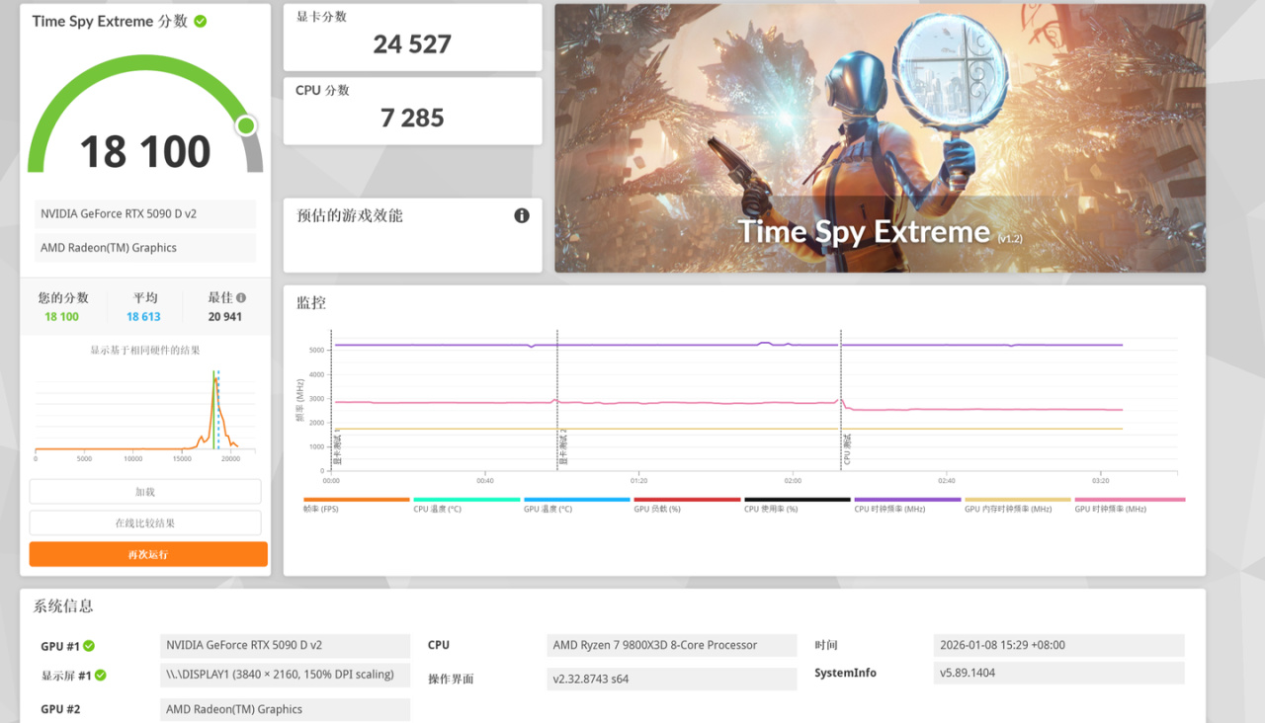Click the NVIDIA GeForce RTX 5090 D v2 field under the gauge

145,214
